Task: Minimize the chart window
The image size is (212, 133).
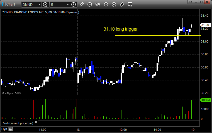Action: tap(196, 2)
